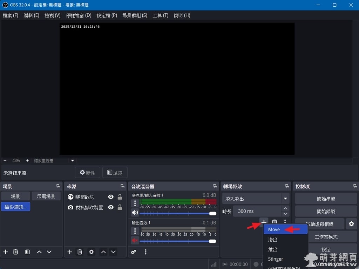Open the 工具 (T) menu
The height and width of the screenshot is (269, 359).
(160, 15)
